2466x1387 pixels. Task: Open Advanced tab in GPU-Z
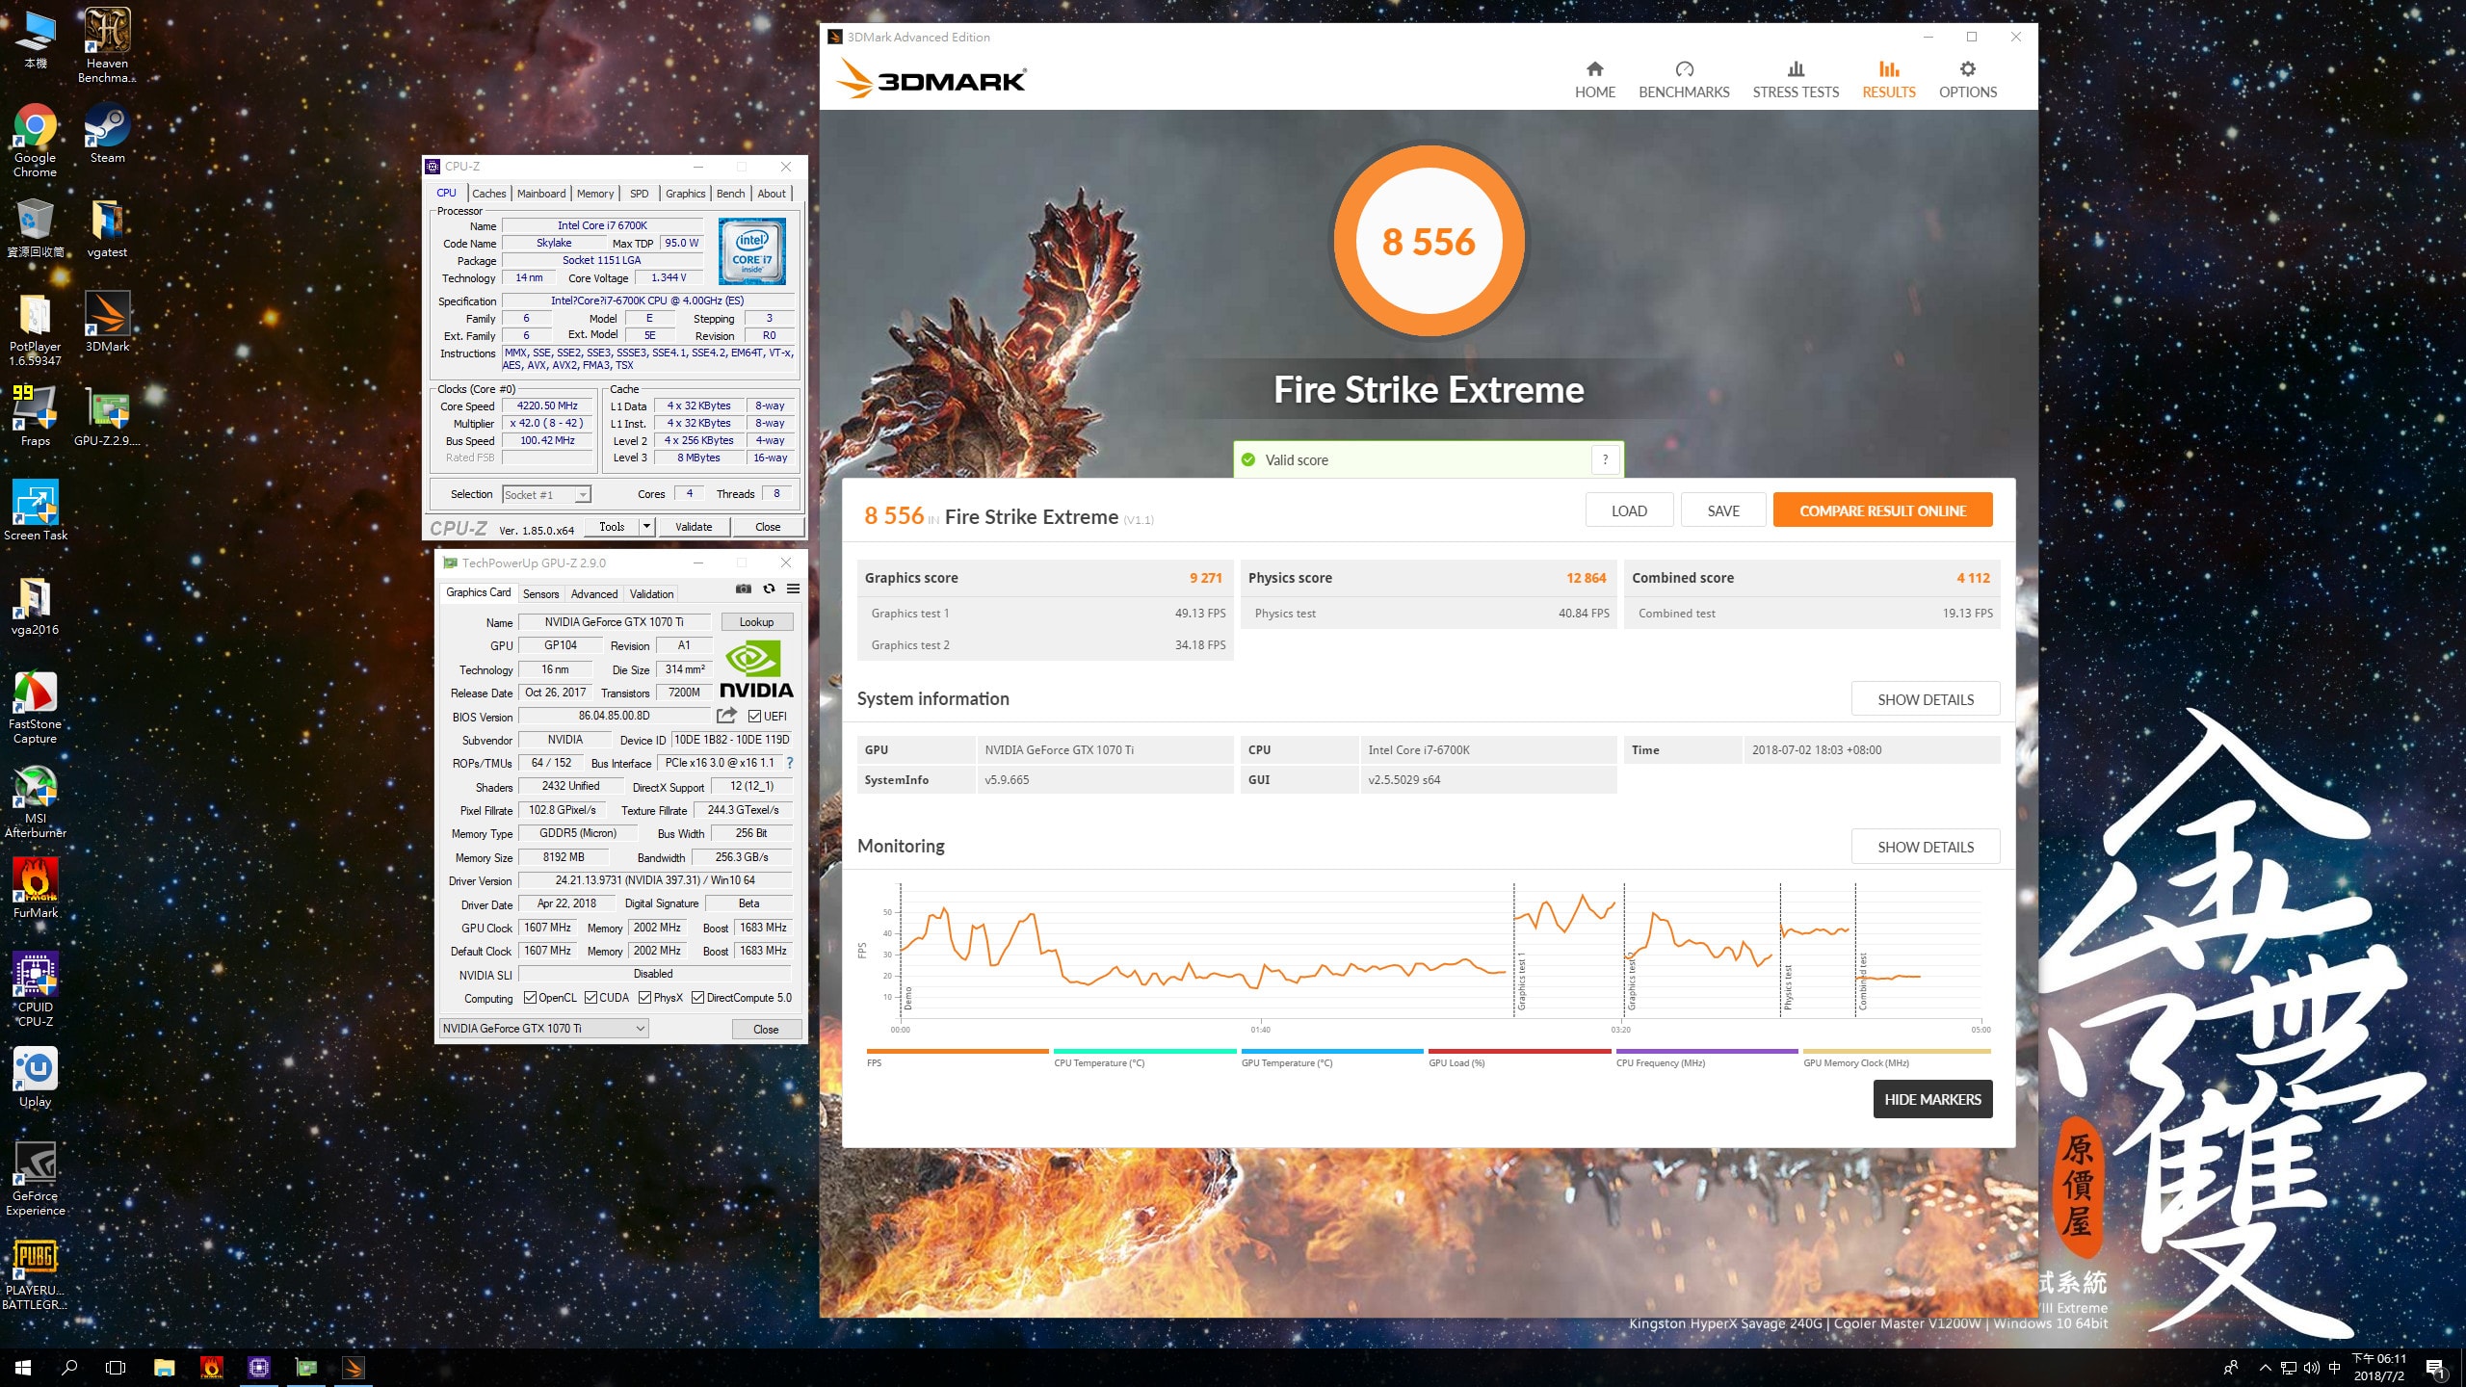594,594
